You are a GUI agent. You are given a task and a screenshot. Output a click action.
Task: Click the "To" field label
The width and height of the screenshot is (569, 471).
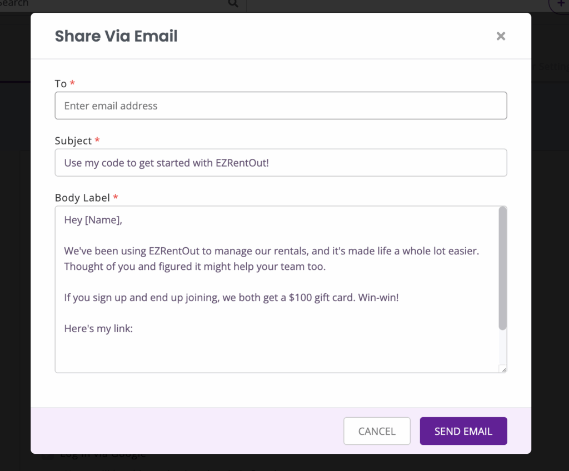click(61, 84)
